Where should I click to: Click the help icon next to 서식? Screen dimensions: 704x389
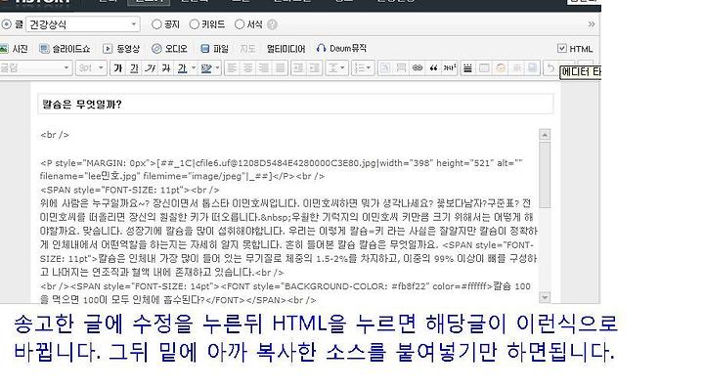tap(272, 24)
